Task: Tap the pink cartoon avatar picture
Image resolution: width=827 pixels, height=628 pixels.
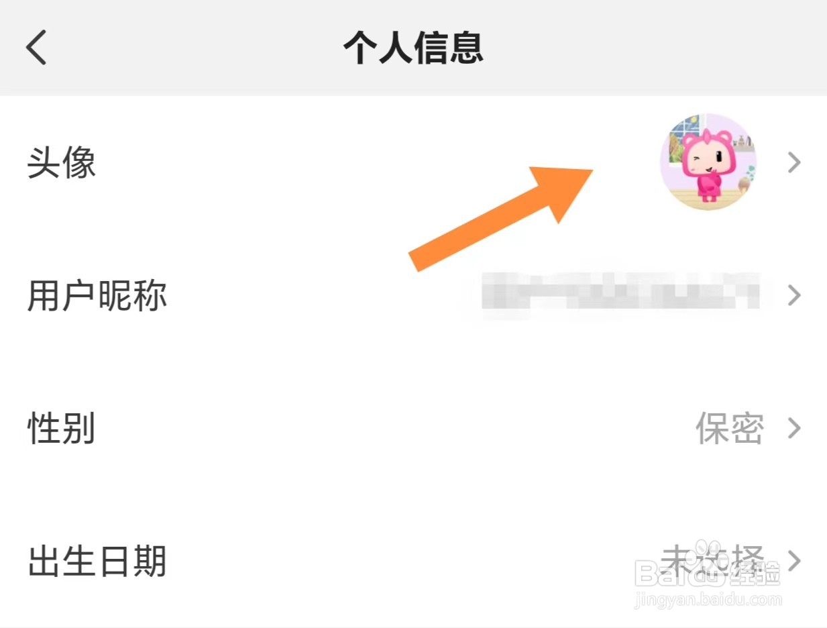Action: [708, 162]
